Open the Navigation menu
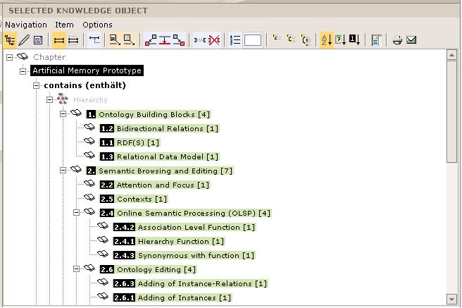This screenshot has height=308, width=462. [26, 25]
